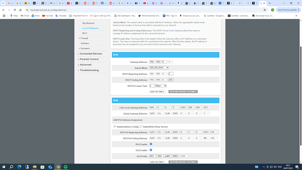
Task: Expand the Hardware sidebar section
Action: tap(85, 48)
